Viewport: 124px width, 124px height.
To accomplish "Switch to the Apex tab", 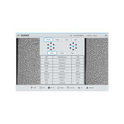I will (76, 40).
